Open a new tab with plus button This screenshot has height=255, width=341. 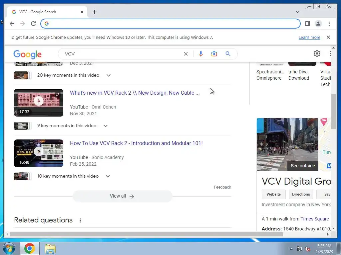(x=94, y=12)
